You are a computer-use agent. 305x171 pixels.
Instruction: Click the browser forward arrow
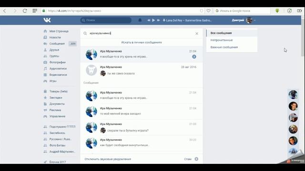(x=15, y=11)
